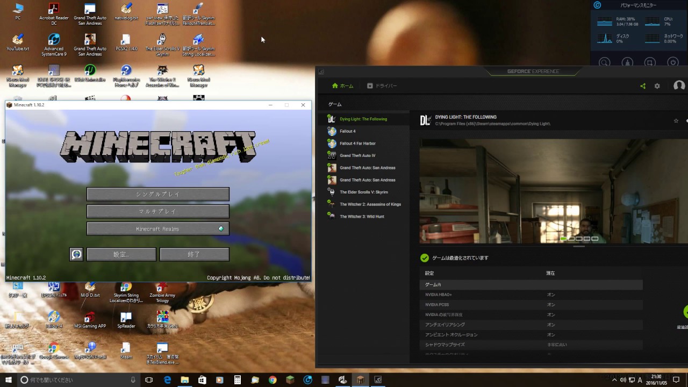Select Acrobat Reader DC desktop icon

coord(54,15)
